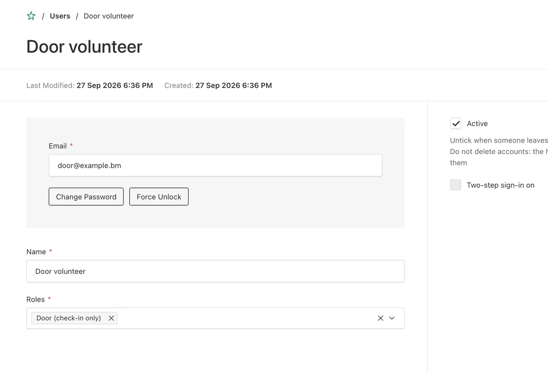548x373 pixels.
Task: Click the Door volunteer breadcrumb text
Action: (109, 16)
